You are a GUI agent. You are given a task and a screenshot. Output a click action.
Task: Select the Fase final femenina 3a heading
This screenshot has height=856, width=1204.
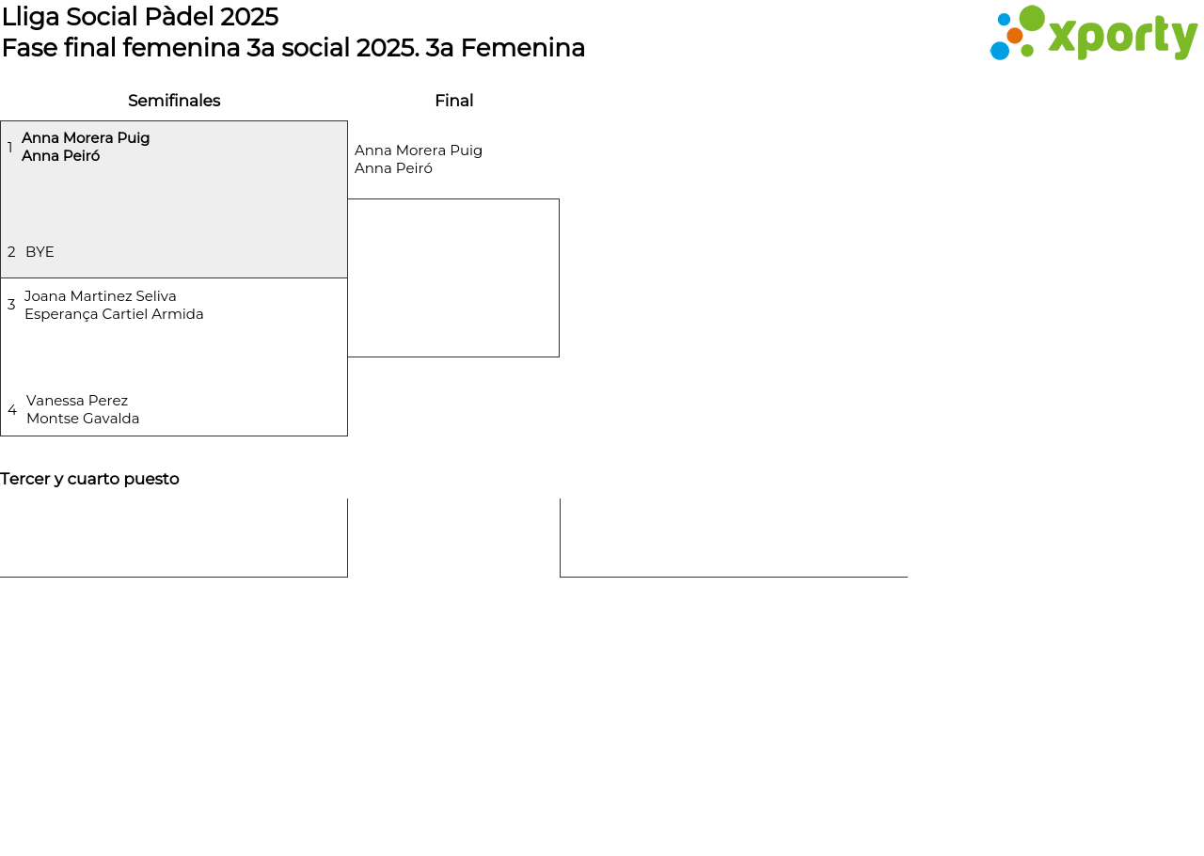[x=293, y=48]
